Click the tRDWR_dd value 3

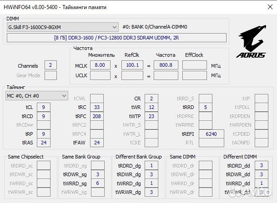tap(262, 174)
